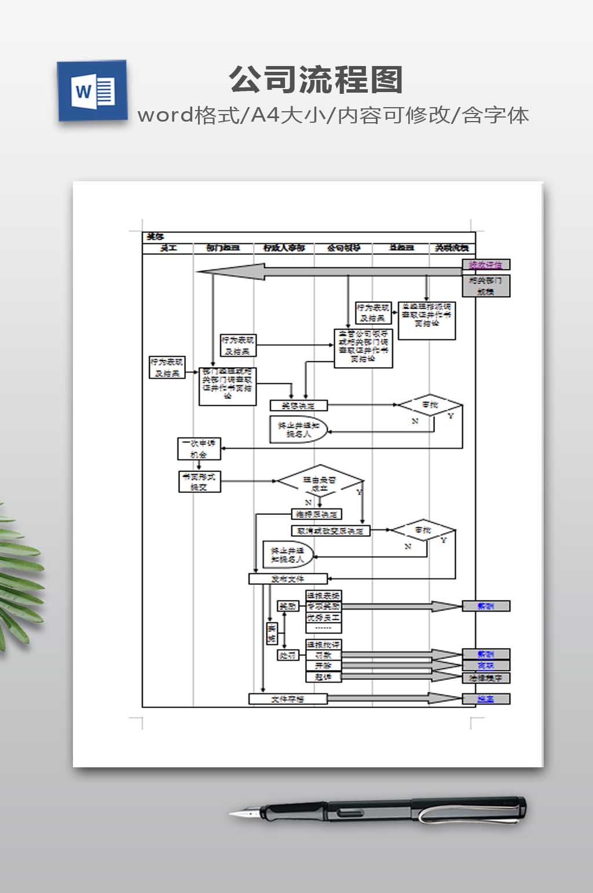Select the 一次申诉机会 box
Image resolution: width=593 pixels, height=893 pixels.
point(199,449)
